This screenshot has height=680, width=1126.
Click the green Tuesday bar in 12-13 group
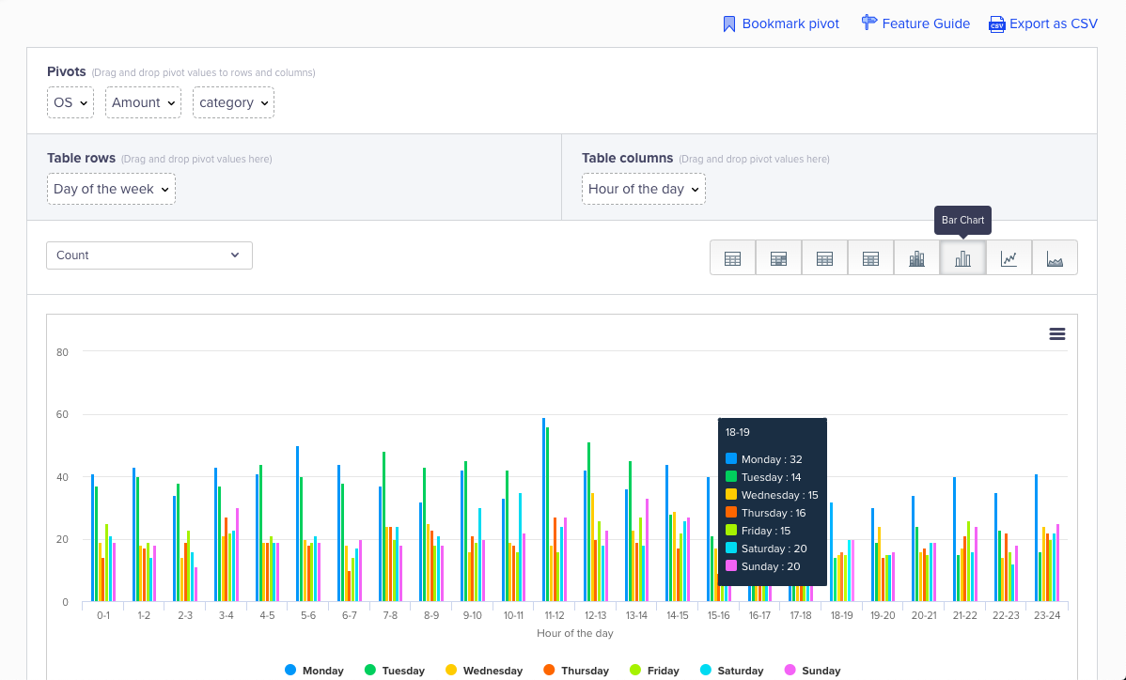pyautogui.click(x=589, y=521)
